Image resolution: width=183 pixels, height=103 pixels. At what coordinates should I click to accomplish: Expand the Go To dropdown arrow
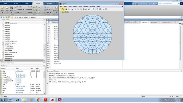click(51, 10)
